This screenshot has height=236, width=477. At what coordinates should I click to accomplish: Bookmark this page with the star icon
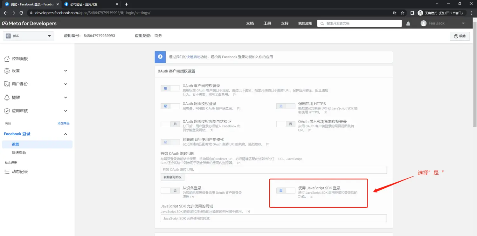[403, 13]
